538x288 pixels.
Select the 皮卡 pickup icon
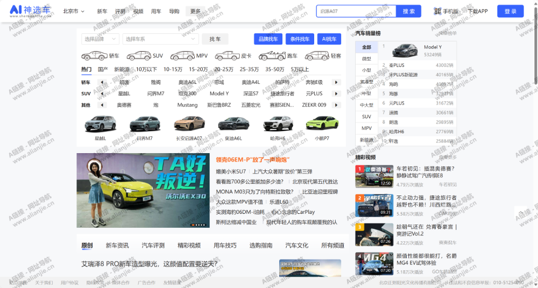[x=227, y=55]
